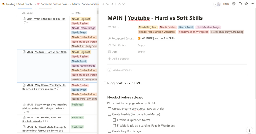Screen dimensions: 256x134
Task: Check Create Freebie checkbox
Action: 109,114
